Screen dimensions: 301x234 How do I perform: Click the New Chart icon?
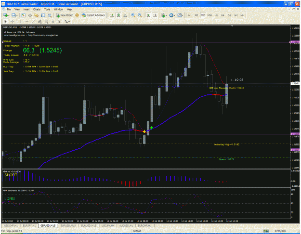pos(5,15)
